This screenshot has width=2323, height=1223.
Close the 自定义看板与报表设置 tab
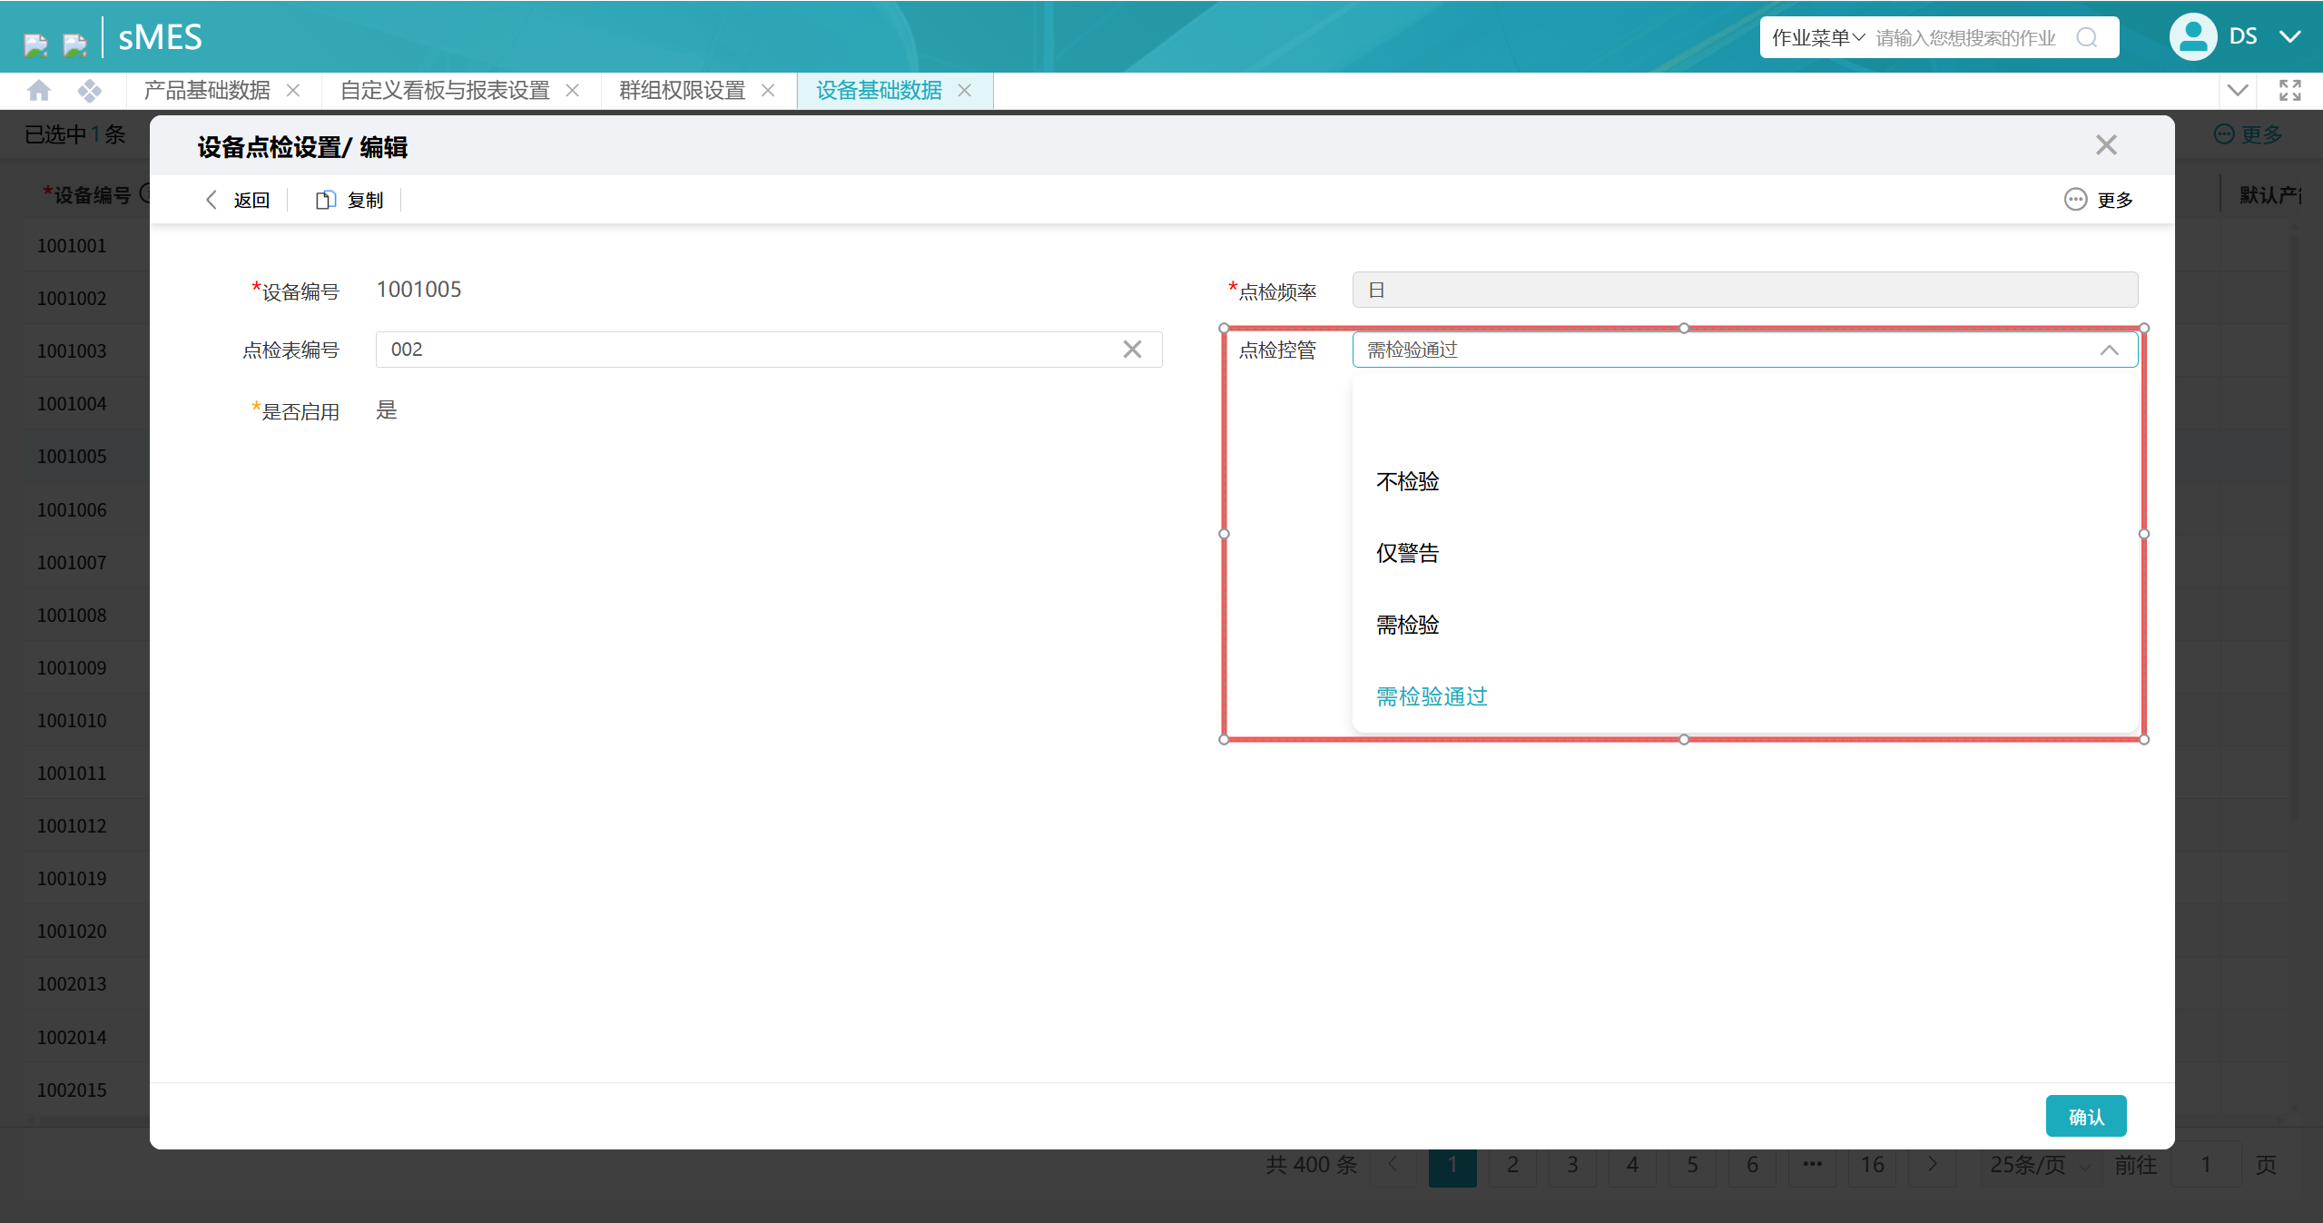[572, 91]
